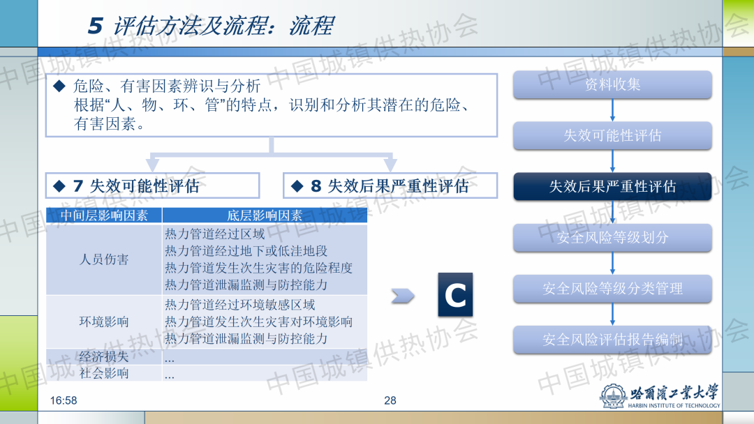The width and height of the screenshot is (754, 424).
Task: Click the highlighted dark 失效后果严重性评估 flowchart step
Action: pos(612,187)
